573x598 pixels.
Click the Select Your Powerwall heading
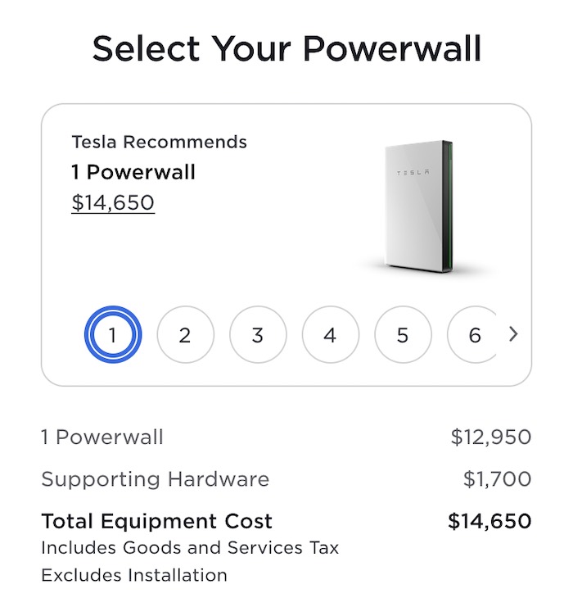point(286,48)
